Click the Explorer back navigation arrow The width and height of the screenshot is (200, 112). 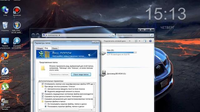click(33, 35)
